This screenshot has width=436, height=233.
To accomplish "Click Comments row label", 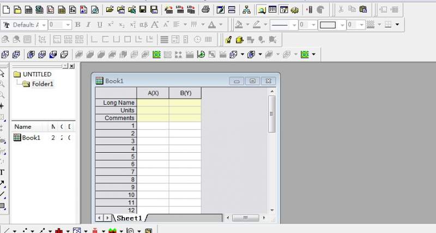I will 116,118.
